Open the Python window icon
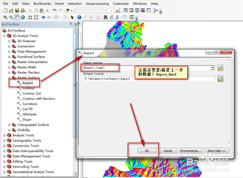The width and height of the screenshot is (243, 178). pos(149,10)
